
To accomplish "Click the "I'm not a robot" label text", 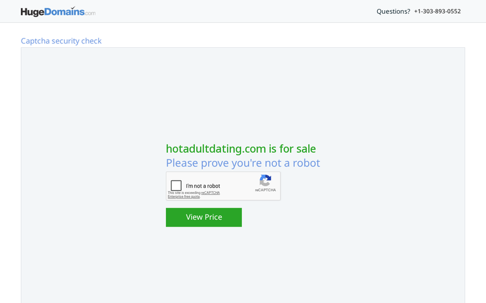I will (202, 186).
